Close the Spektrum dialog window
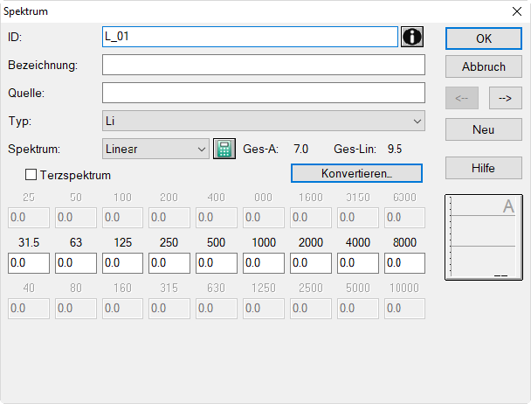 [x=517, y=11]
